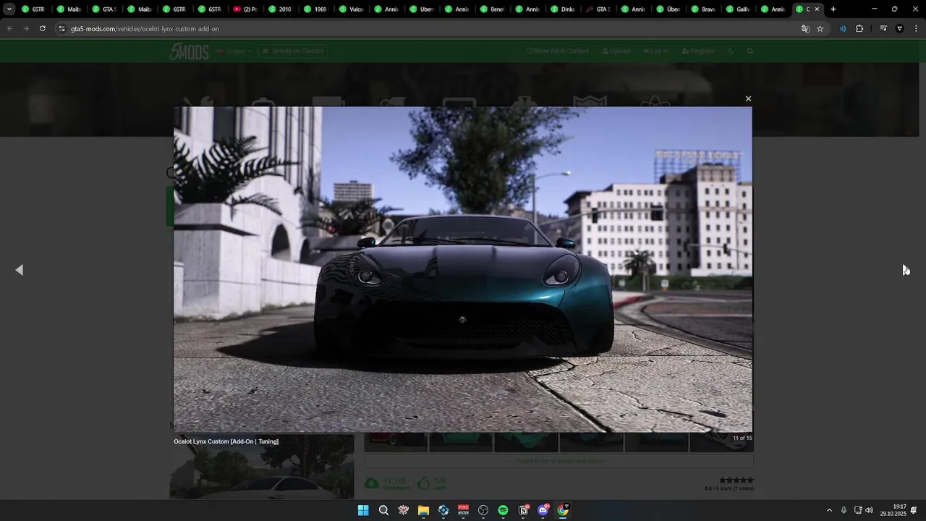Show the previous screenshot with left arrow
The height and width of the screenshot is (521, 926).
coord(20,270)
